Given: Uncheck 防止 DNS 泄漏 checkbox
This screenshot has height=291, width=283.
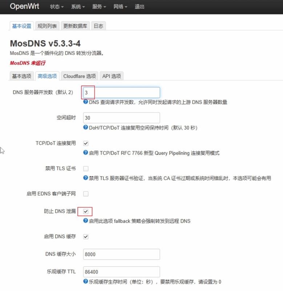Looking at the screenshot, I should (86, 211).
